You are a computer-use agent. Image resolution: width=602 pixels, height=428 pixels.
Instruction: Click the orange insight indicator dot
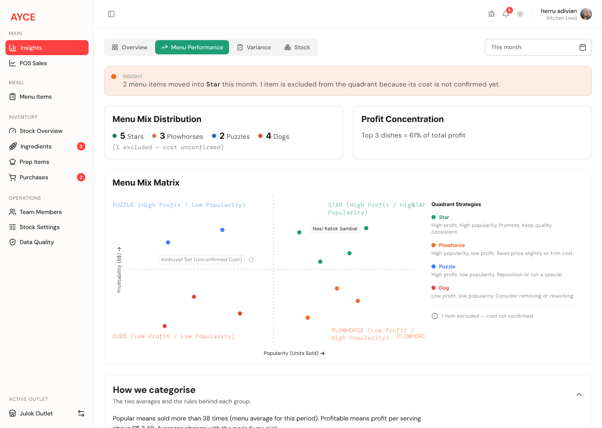point(114,76)
